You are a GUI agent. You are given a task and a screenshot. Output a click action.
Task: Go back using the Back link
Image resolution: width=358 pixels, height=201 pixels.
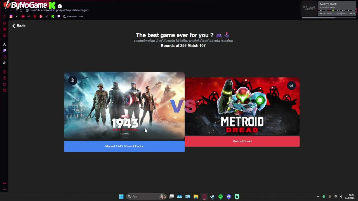point(19,26)
